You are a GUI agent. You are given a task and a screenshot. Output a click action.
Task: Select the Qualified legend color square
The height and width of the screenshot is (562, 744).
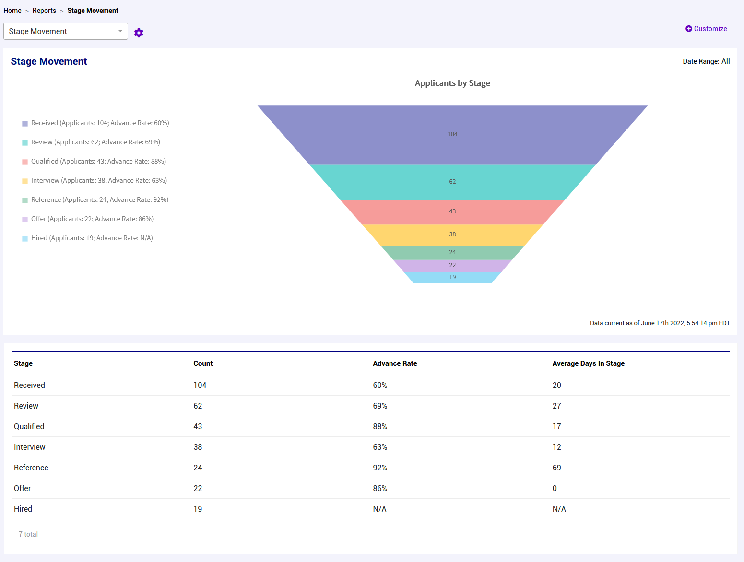[x=24, y=162]
